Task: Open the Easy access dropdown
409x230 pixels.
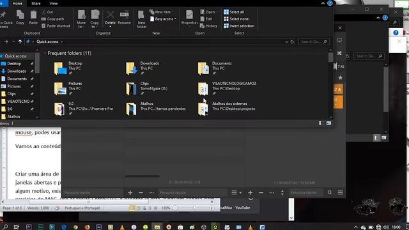Action: (164, 19)
